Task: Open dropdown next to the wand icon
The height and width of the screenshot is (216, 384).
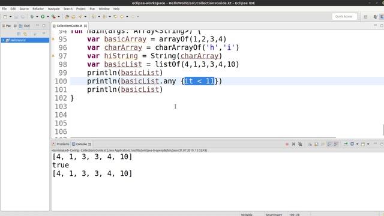Action: (85, 17)
